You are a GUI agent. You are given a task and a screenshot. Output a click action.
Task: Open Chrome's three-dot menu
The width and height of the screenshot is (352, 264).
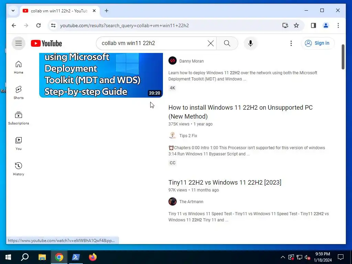pyautogui.click(x=338, y=25)
